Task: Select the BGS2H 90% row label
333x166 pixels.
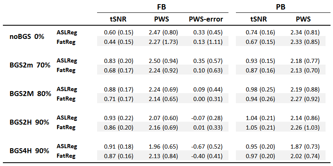Action: 30,123
